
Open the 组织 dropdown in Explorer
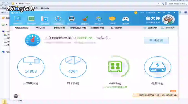[5, 12]
